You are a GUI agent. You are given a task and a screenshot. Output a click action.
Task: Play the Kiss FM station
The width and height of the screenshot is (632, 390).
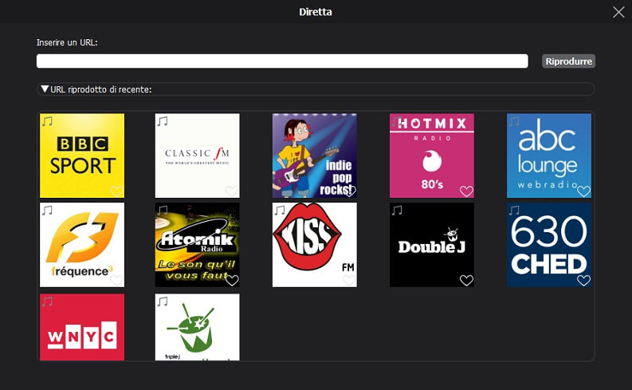[314, 245]
